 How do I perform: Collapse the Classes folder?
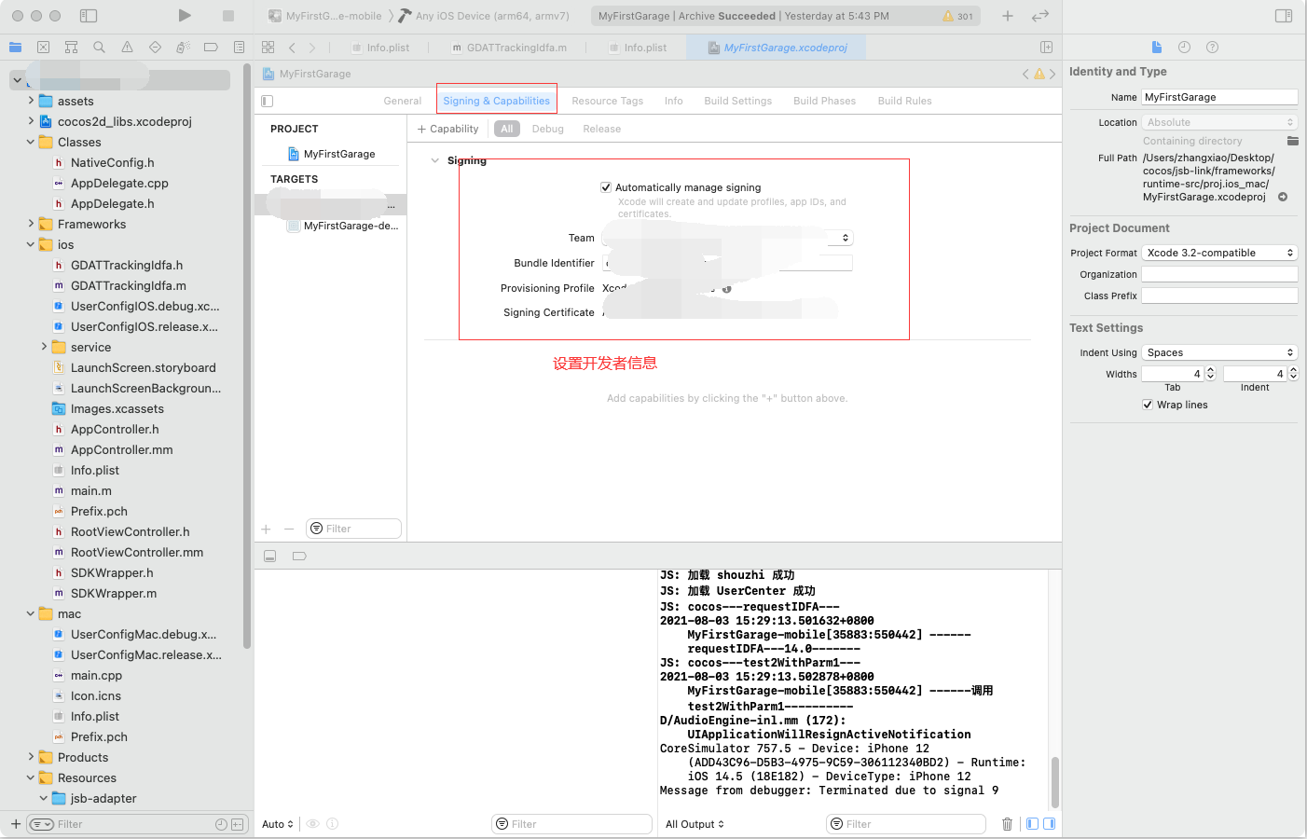[x=31, y=142]
